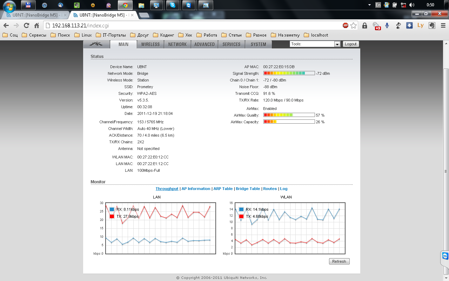The image size is (449, 281).
Task: Open the Chrome menu hamburger icon
Action: click(443, 25)
